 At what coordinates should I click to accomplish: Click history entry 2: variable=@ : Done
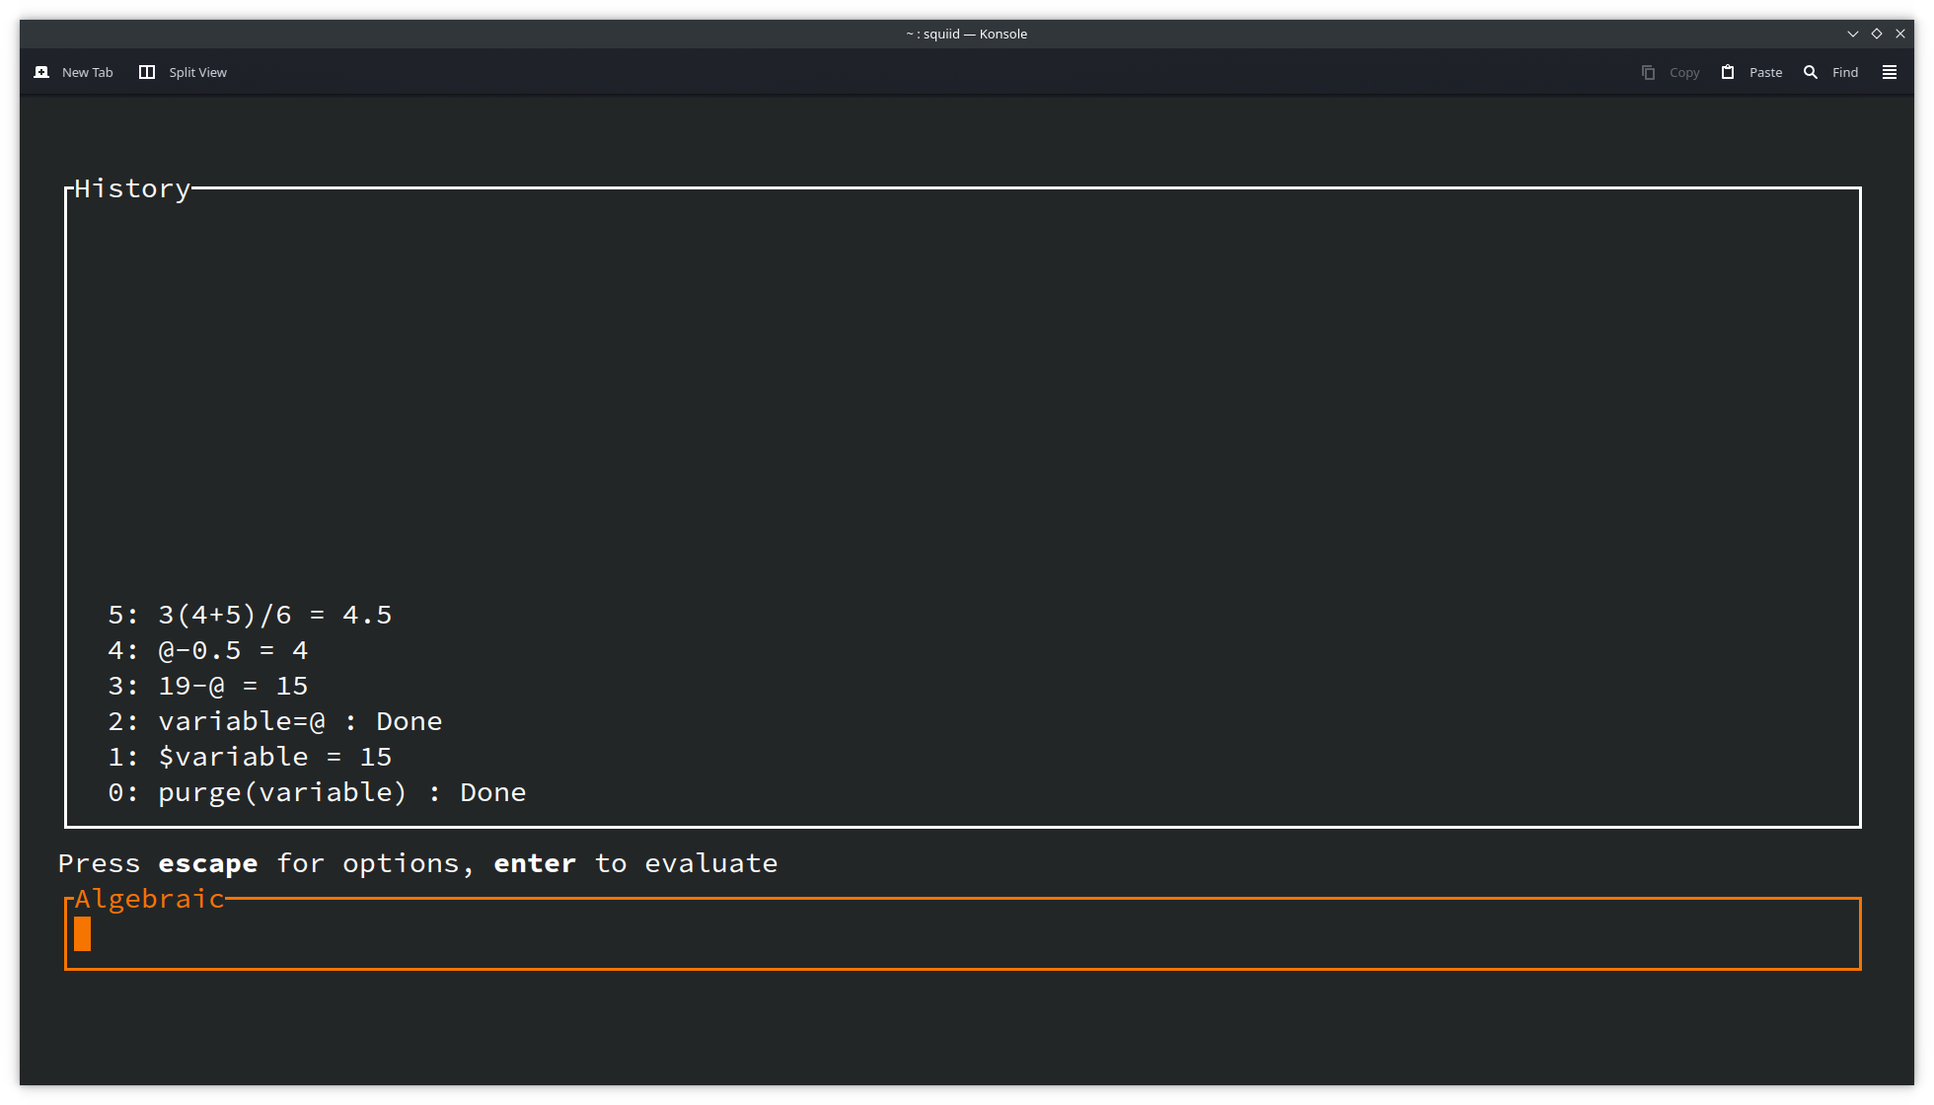coord(275,721)
